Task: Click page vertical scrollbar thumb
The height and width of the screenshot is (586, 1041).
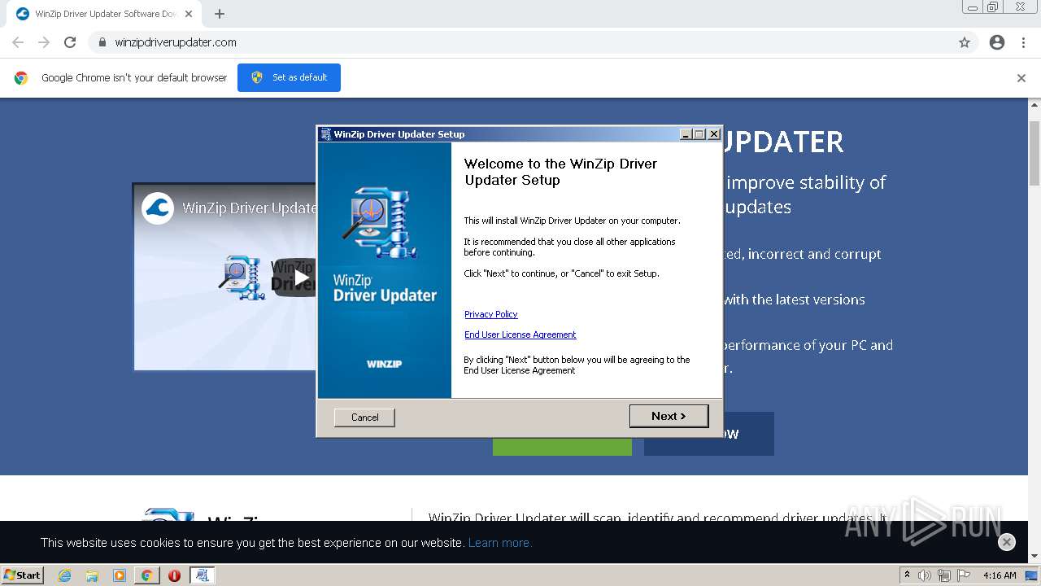Action: click(x=1034, y=154)
